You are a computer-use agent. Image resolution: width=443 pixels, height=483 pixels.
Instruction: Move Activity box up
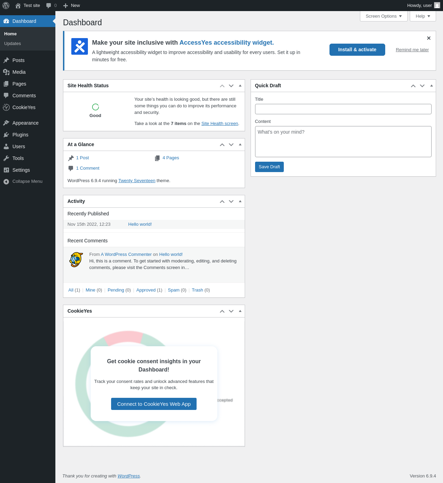tap(222, 202)
